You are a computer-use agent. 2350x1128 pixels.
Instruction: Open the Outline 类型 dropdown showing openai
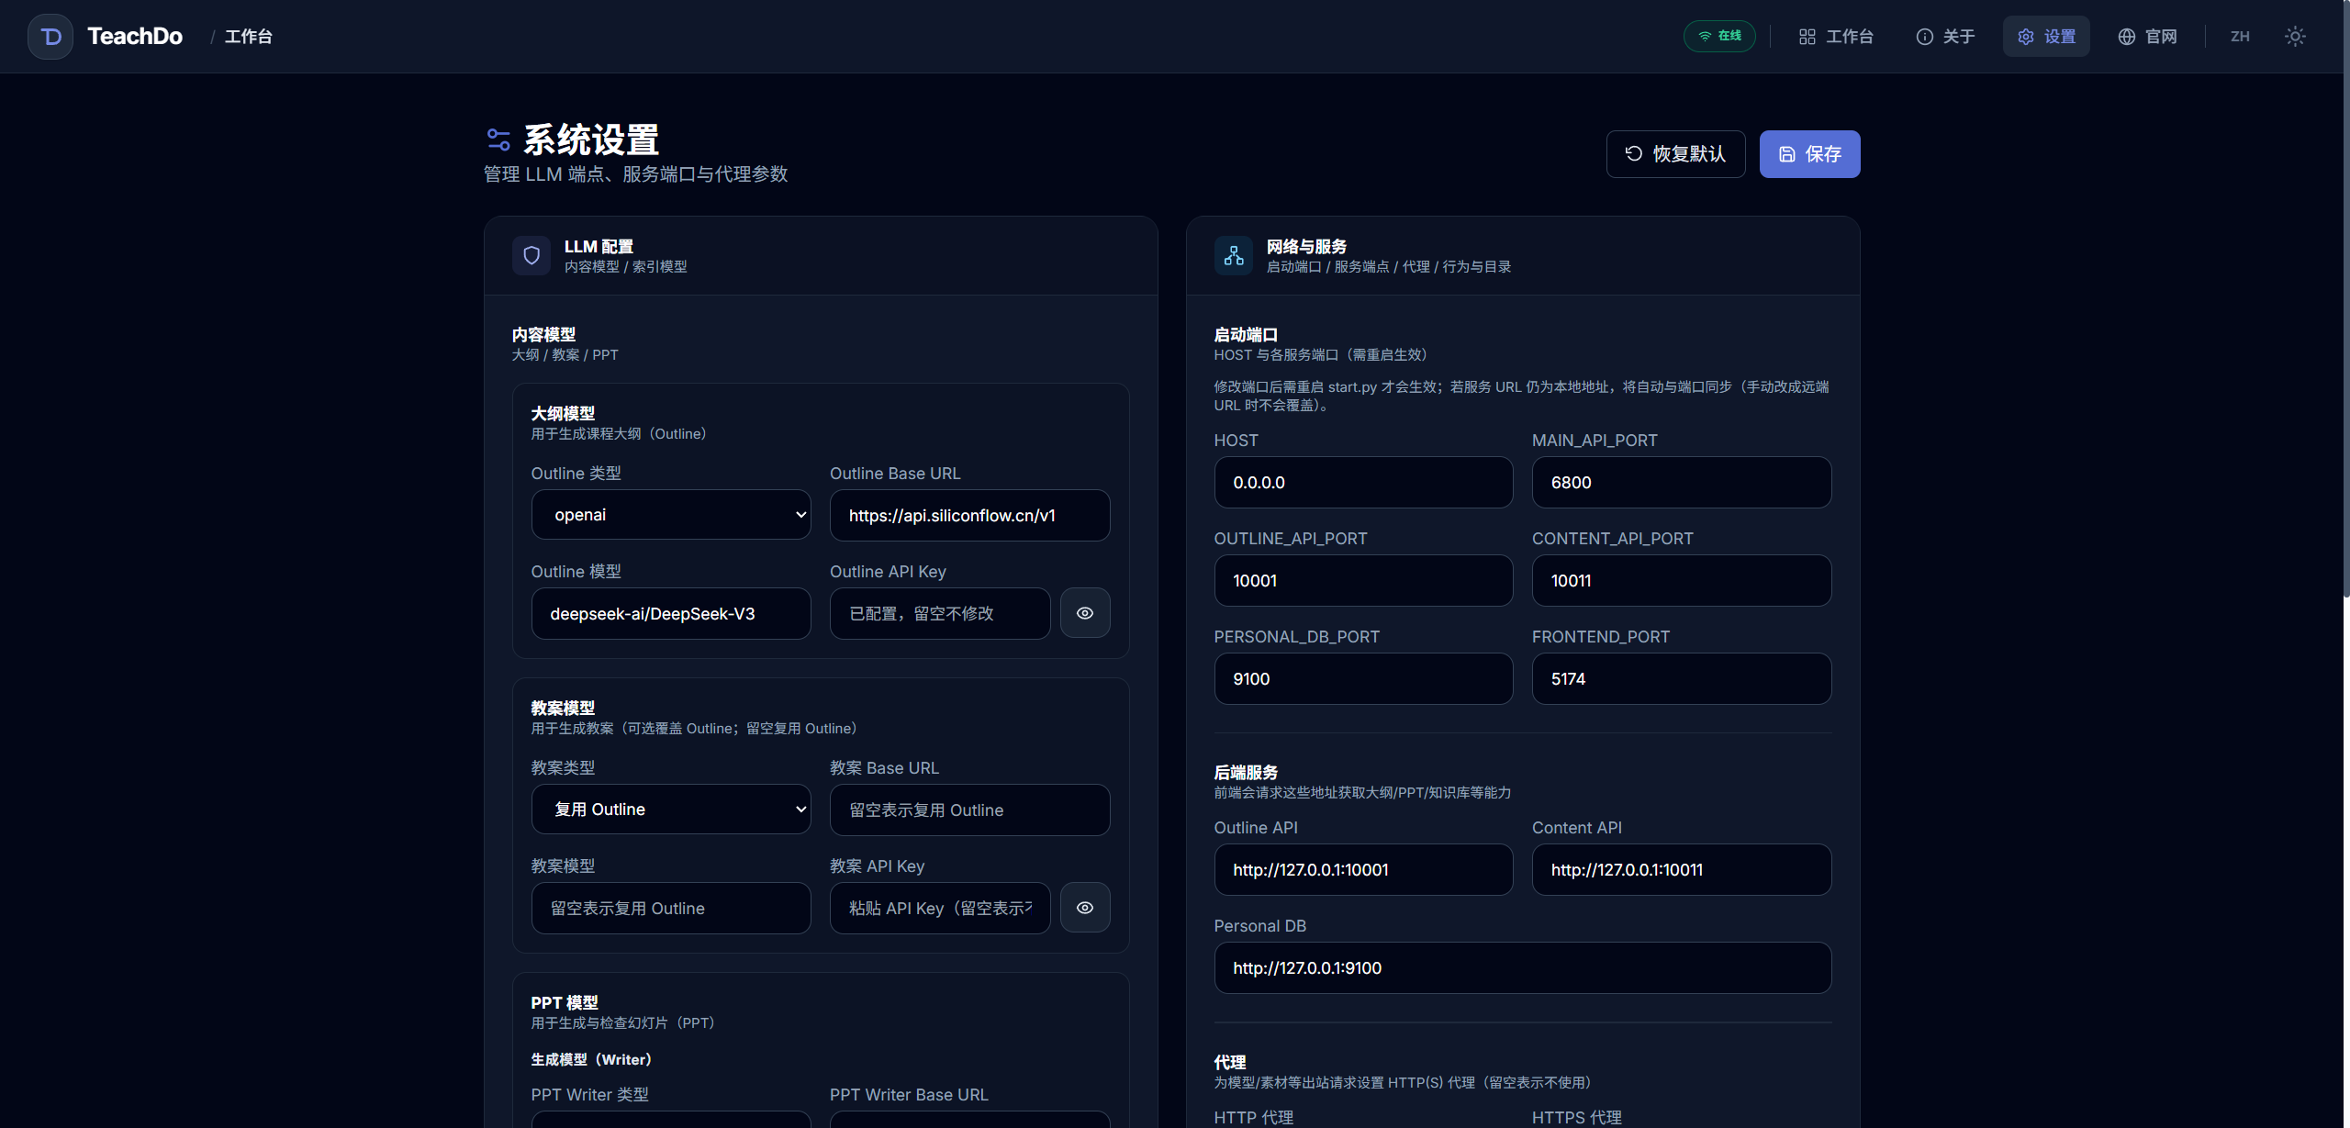point(671,514)
